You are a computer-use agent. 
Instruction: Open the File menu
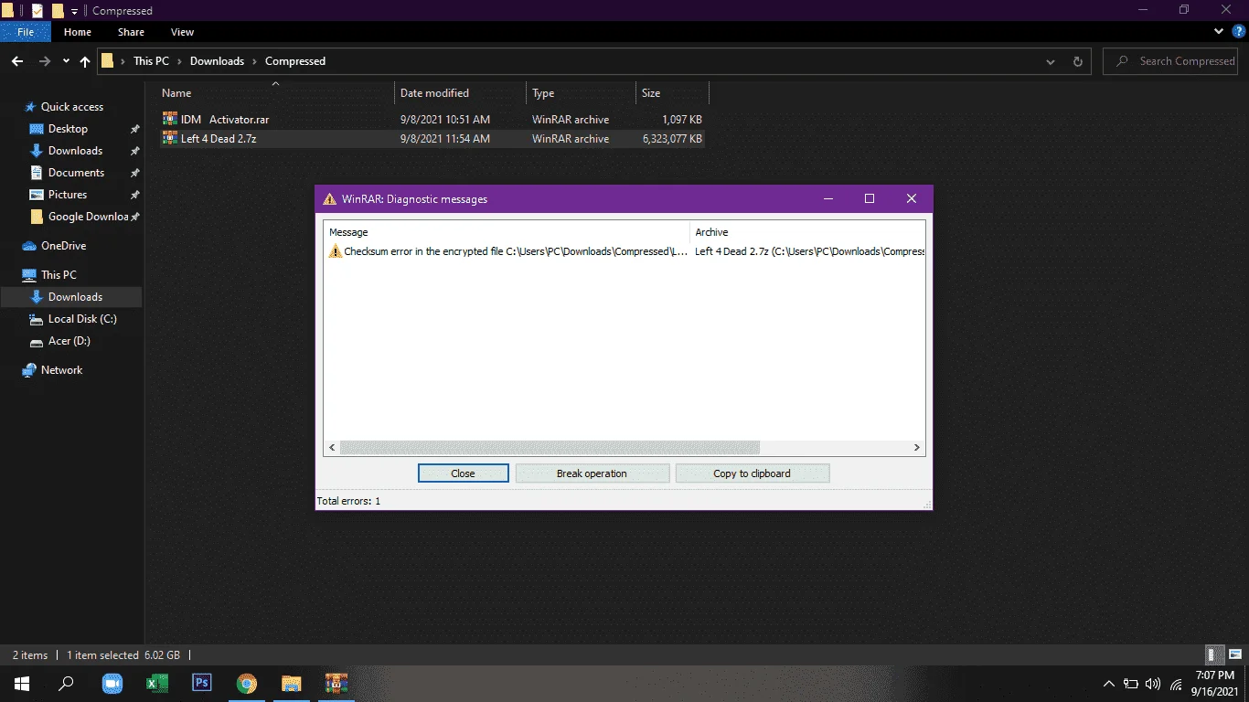point(26,32)
